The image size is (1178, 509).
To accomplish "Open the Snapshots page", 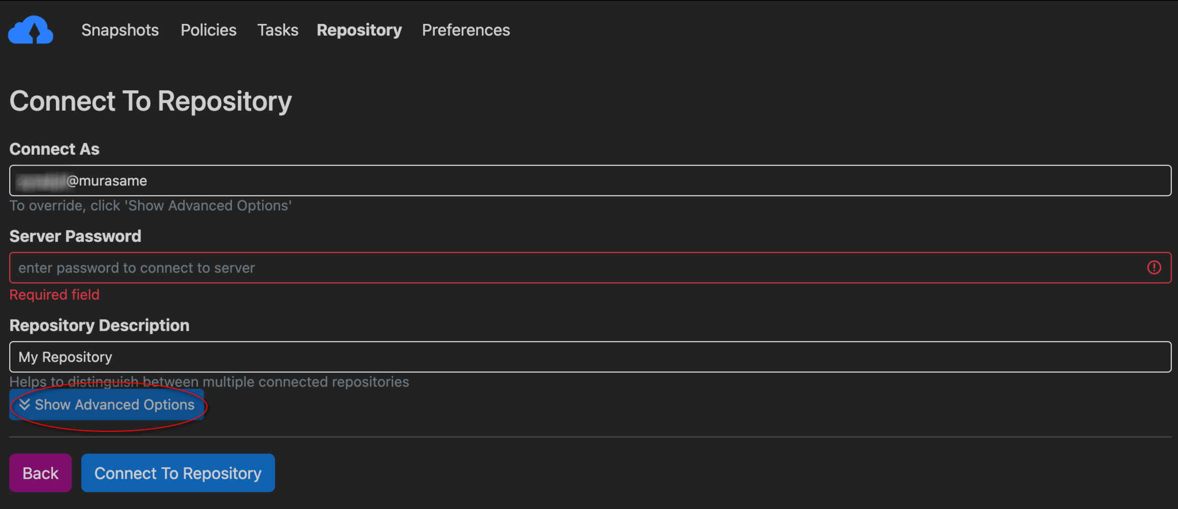I will tap(120, 30).
